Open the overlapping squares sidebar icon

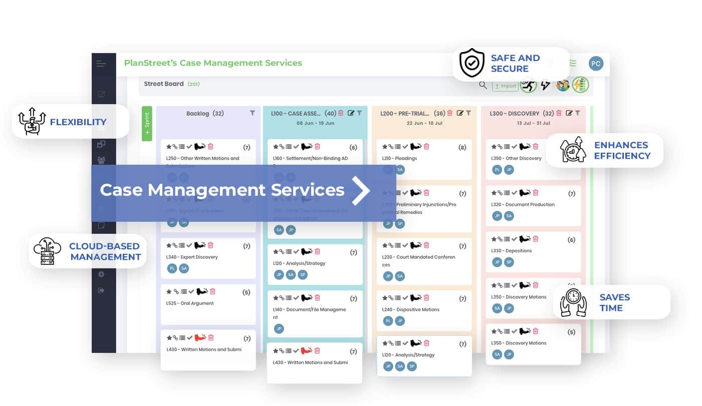pyautogui.click(x=101, y=144)
